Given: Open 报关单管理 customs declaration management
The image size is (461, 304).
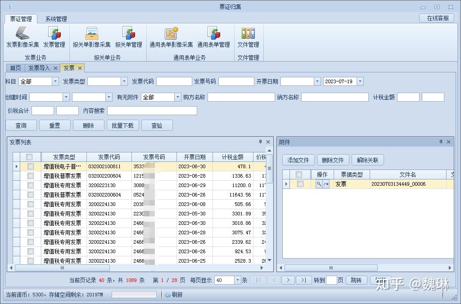Looking at the screenshot, I should tap(130, 37).
